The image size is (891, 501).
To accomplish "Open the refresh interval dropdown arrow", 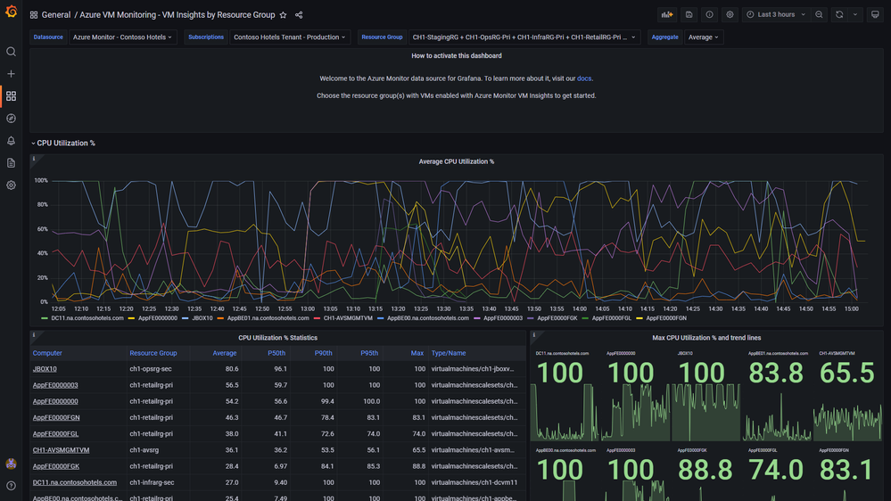I will [x=855, y=15].
